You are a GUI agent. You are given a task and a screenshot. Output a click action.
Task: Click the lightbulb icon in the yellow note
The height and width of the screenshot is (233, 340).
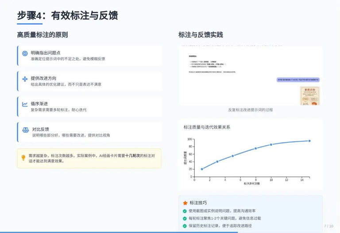[23, 157]
